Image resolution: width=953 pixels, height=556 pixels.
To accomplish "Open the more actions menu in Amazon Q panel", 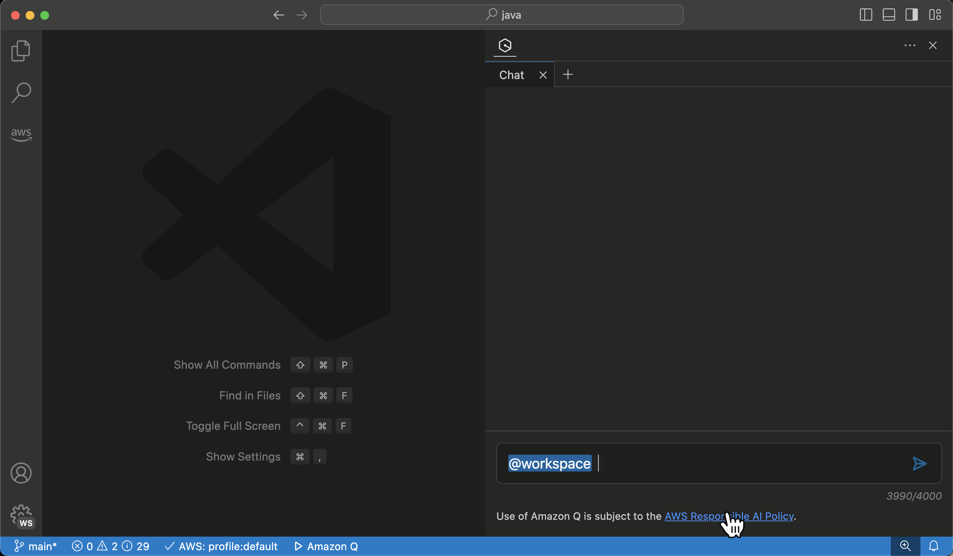I will pos(909,45).
